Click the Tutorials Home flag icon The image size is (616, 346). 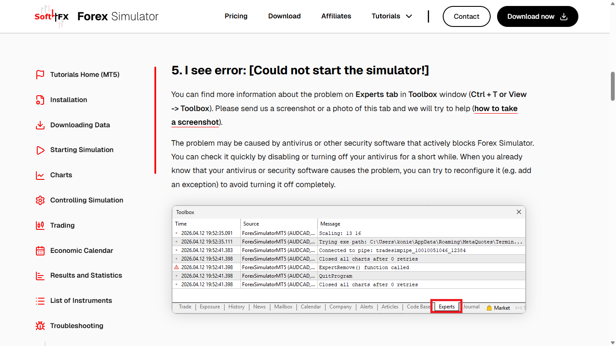[40, 75]
